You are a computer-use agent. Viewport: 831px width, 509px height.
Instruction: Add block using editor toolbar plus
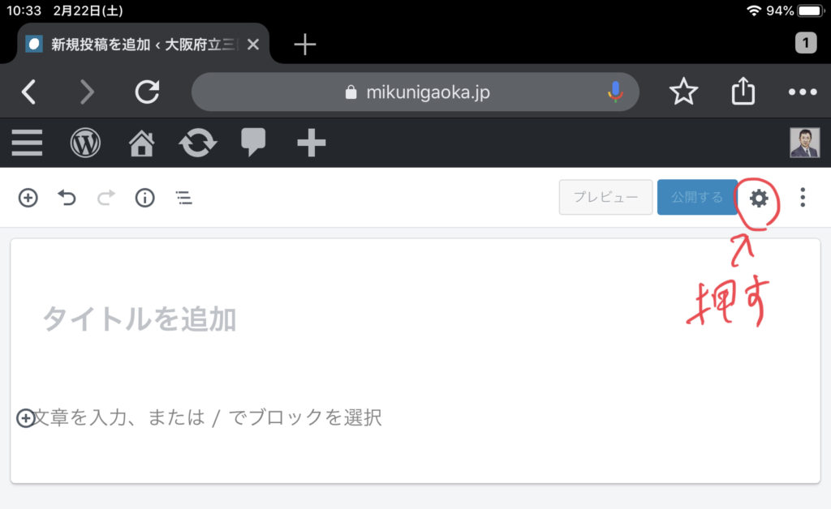pyautogui.click(x=28, y=198)
